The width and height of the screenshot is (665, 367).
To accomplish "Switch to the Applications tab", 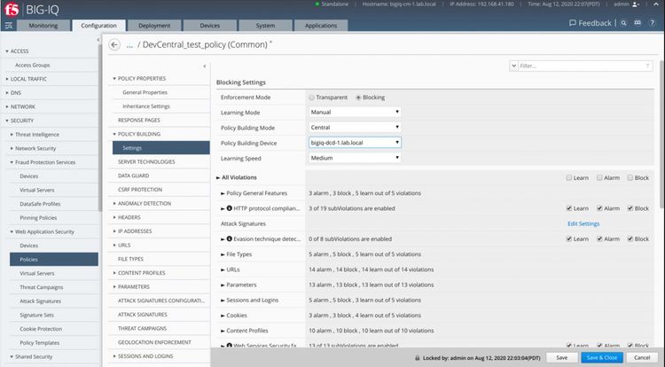I will click(x=321, y=26).
